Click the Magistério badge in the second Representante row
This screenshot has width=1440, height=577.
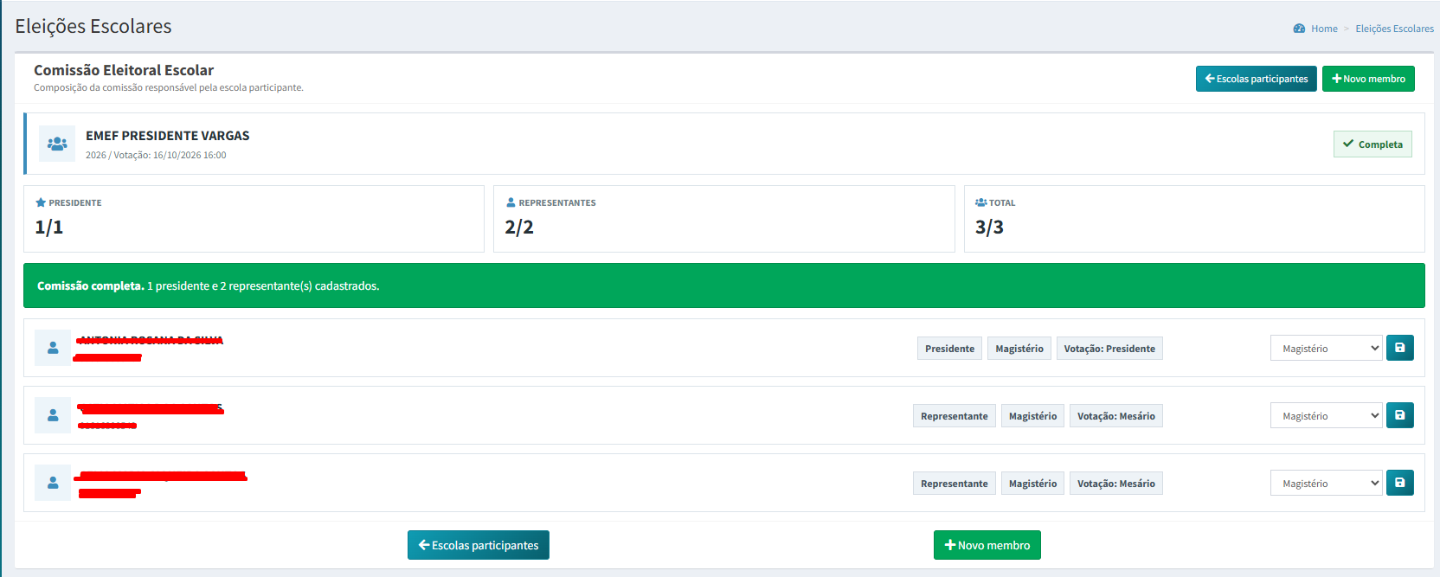click(x=1032, y=484)
